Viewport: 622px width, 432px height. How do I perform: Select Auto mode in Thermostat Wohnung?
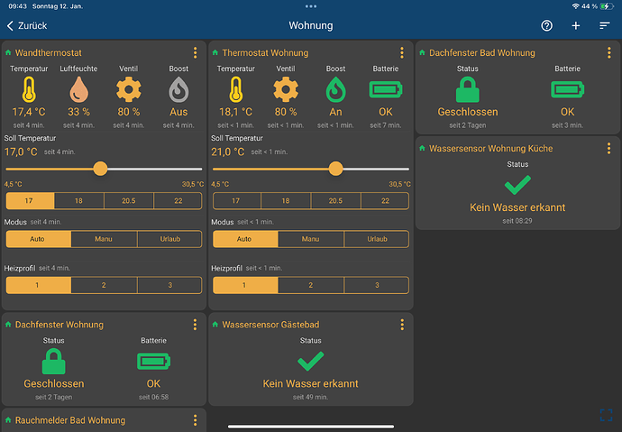pyautogui.click(x=244, y=239)
